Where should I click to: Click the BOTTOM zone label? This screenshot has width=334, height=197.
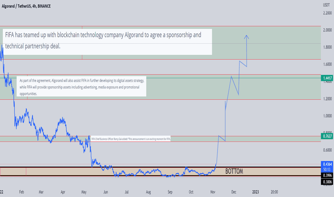point(234,171)
